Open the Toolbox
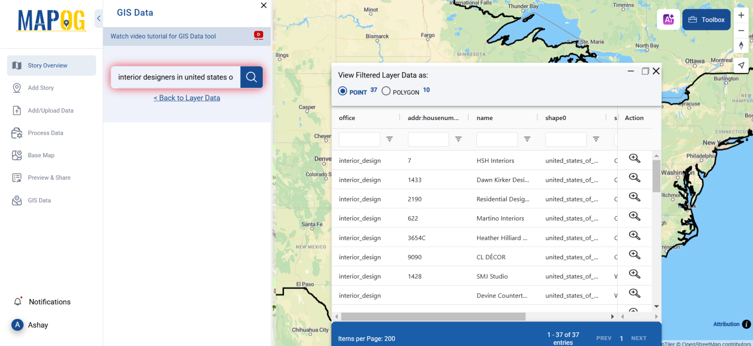 click(x=706, y=19)
